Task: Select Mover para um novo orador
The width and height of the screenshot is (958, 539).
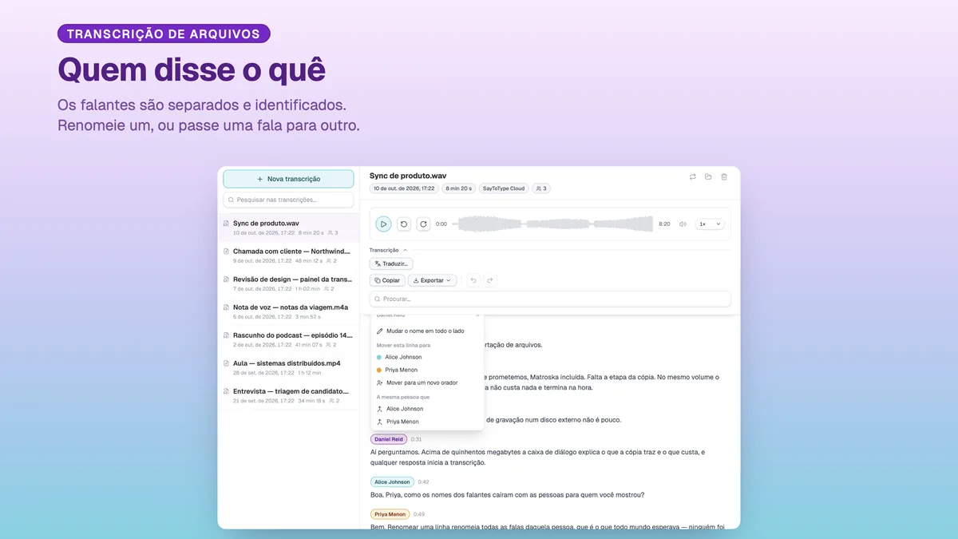Action: [x=427, y=382]
